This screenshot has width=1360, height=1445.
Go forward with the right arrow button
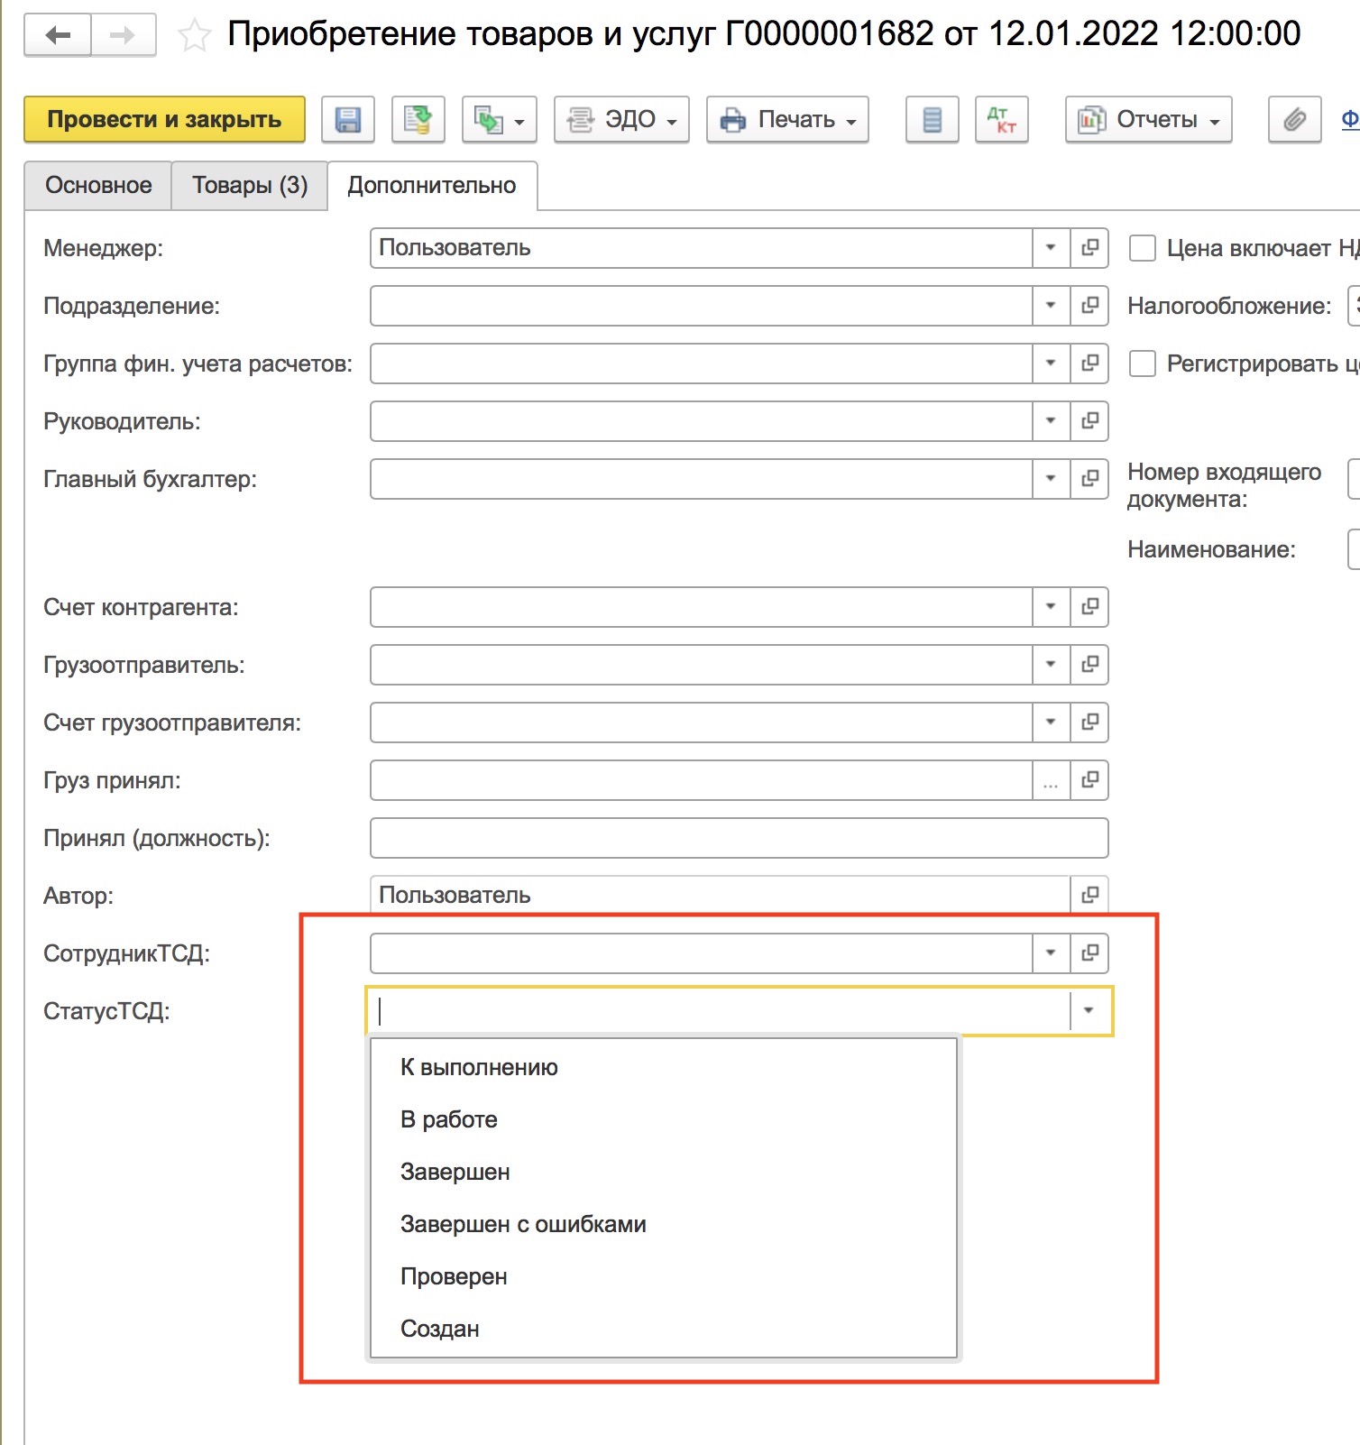pos(123,35)
